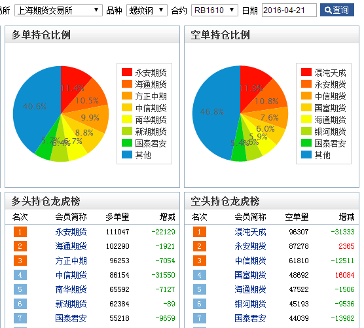
Task: Click the yellow 海通期货 legend swatch in the short-position chart
Action: click(x=306, y=119)
